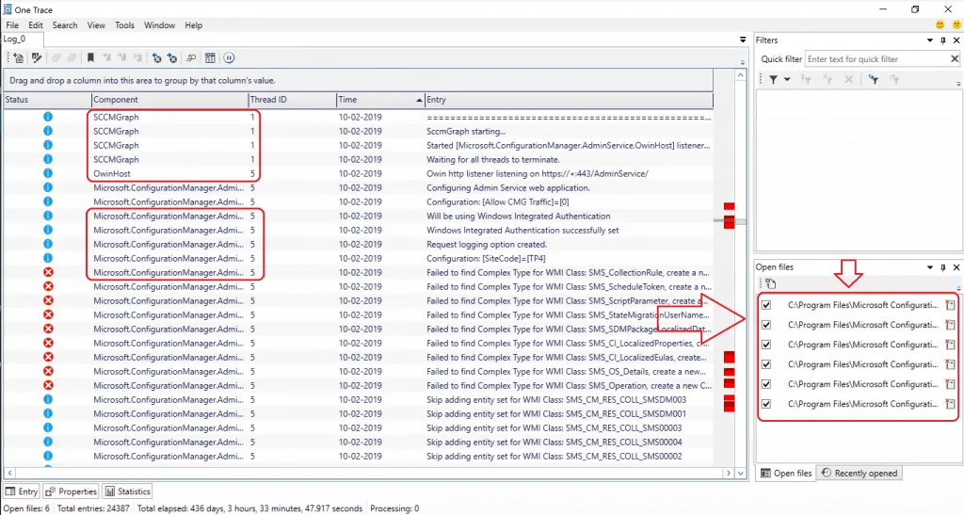The width and height of the screenshot is (964, 515).
Task: Sort by the Status column header
Action: [x=47, y=100]
